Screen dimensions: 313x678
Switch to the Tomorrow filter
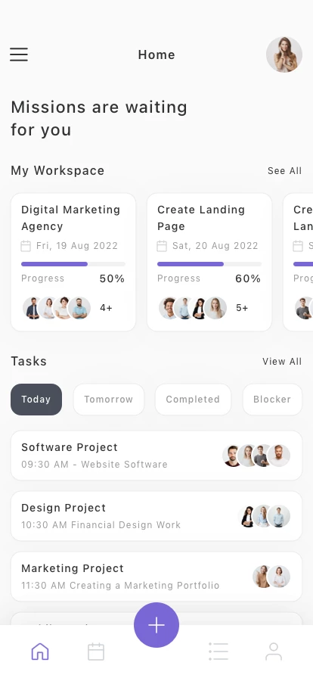pos(109,400)
